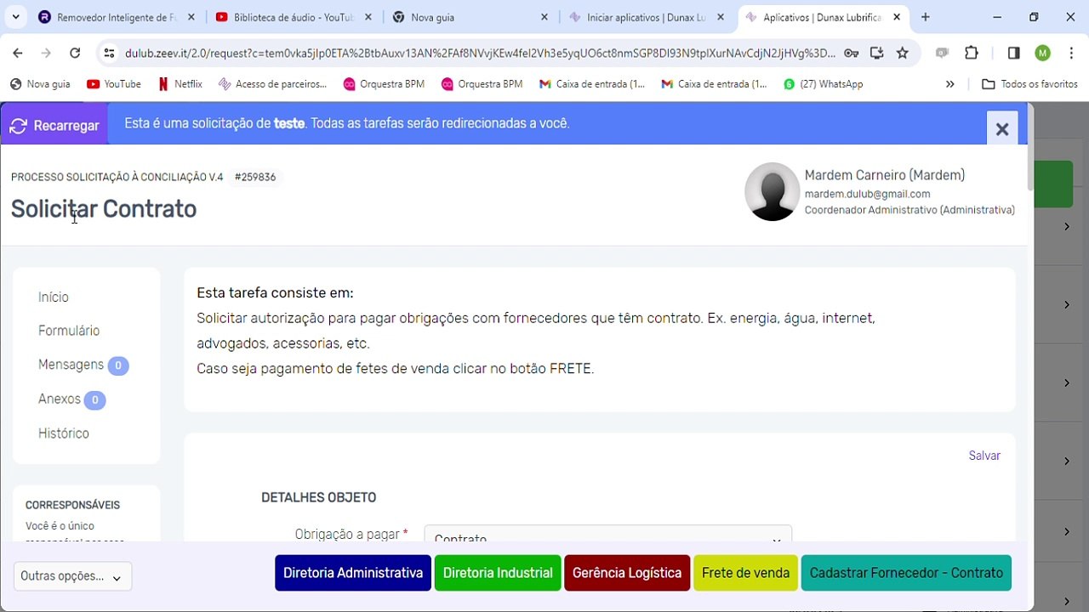The image size is (1089, 612).
Task: Switch to Biblioteca de áudio YouTube tab
Action: pyautogui.click(x=292, y=17)
